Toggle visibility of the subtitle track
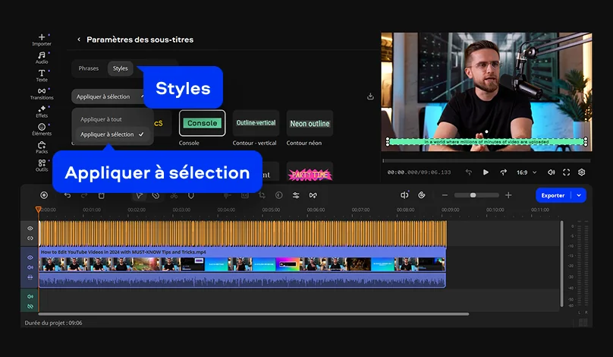The image size is (613, 357). [30, 228]
